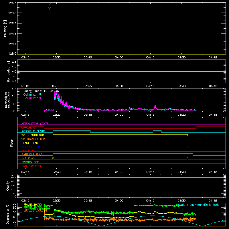
Task: Click the A47_FLAG pulse near 03:28
Action: [53, 158]
